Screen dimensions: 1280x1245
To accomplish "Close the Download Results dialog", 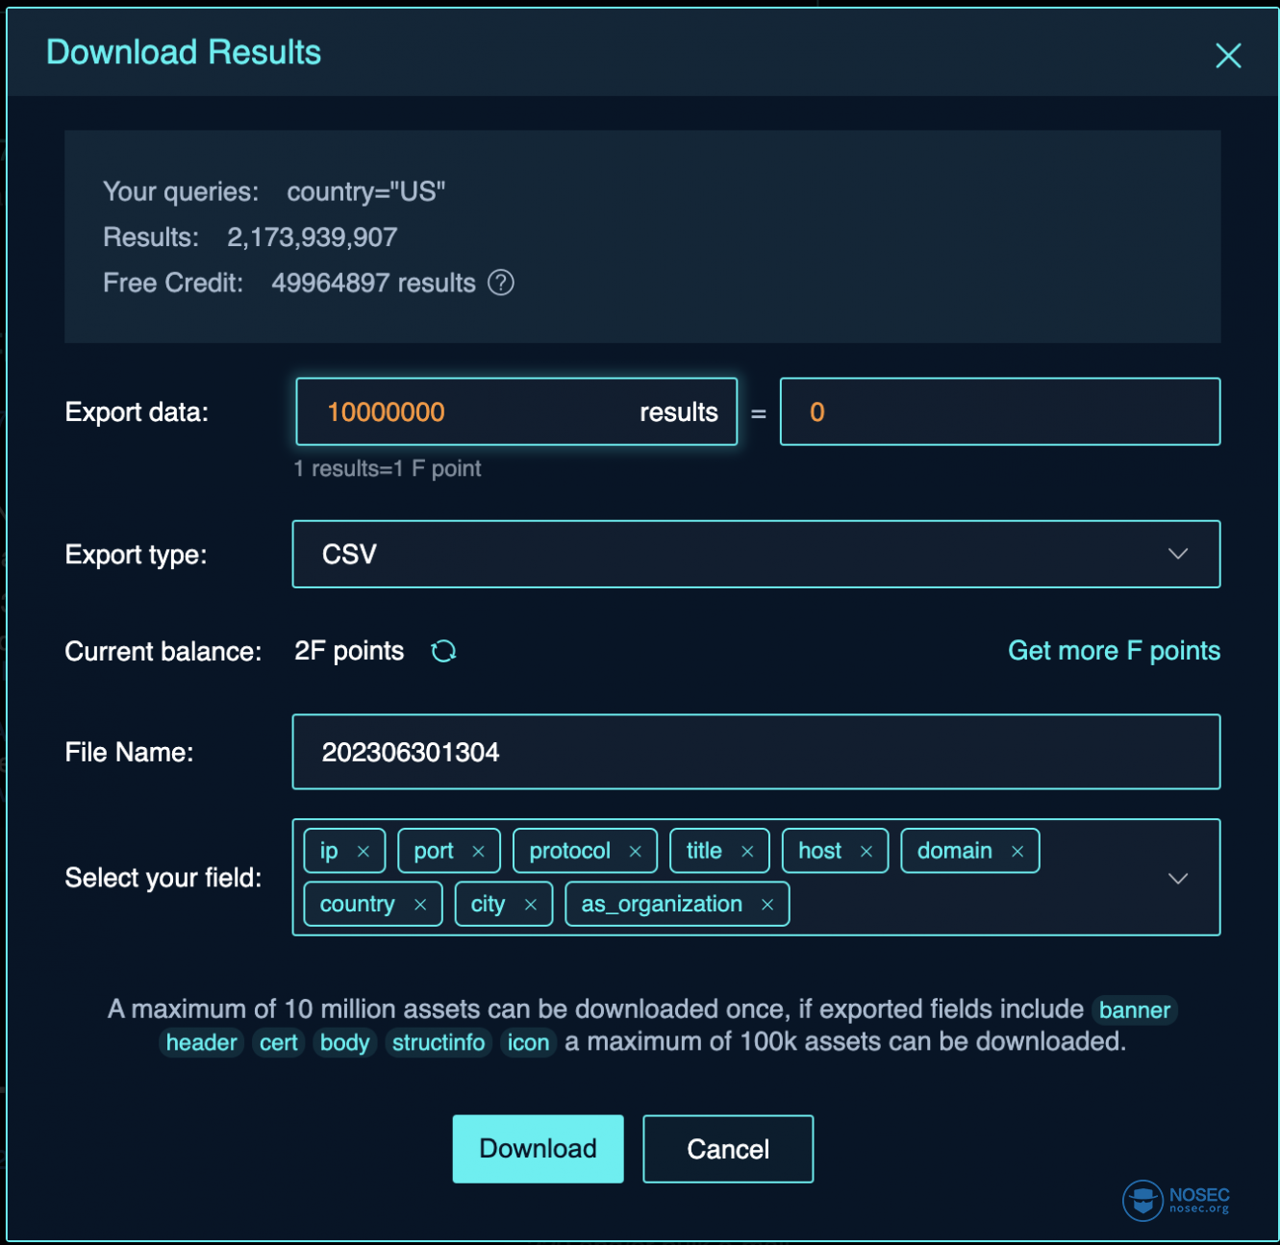I will coord(1228,56).
